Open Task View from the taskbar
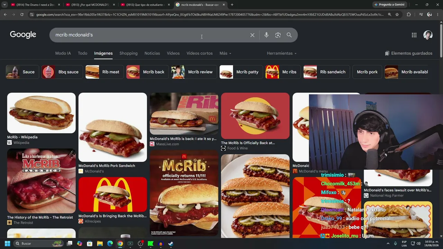 click(x=70, y=243)
